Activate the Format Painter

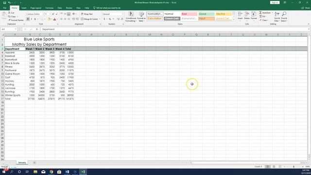pyautogui.click(x=16, y=20)
